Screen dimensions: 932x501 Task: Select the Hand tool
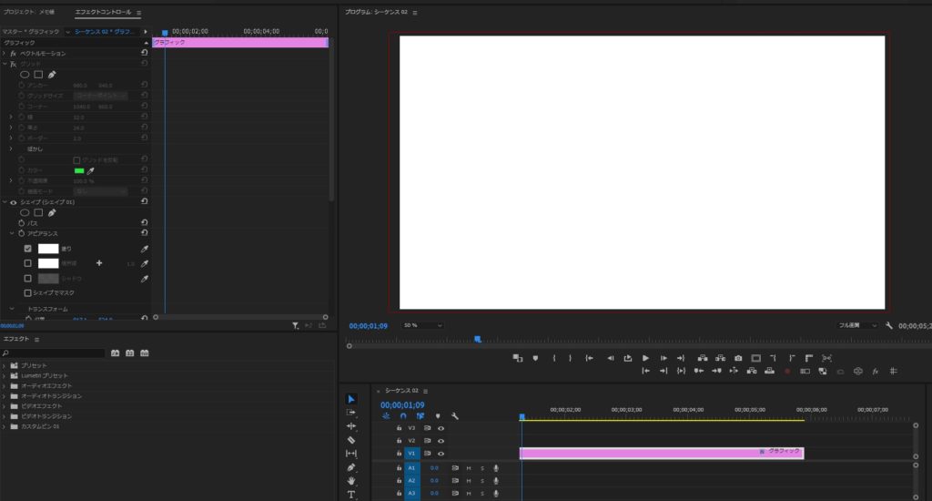point(351,481)
